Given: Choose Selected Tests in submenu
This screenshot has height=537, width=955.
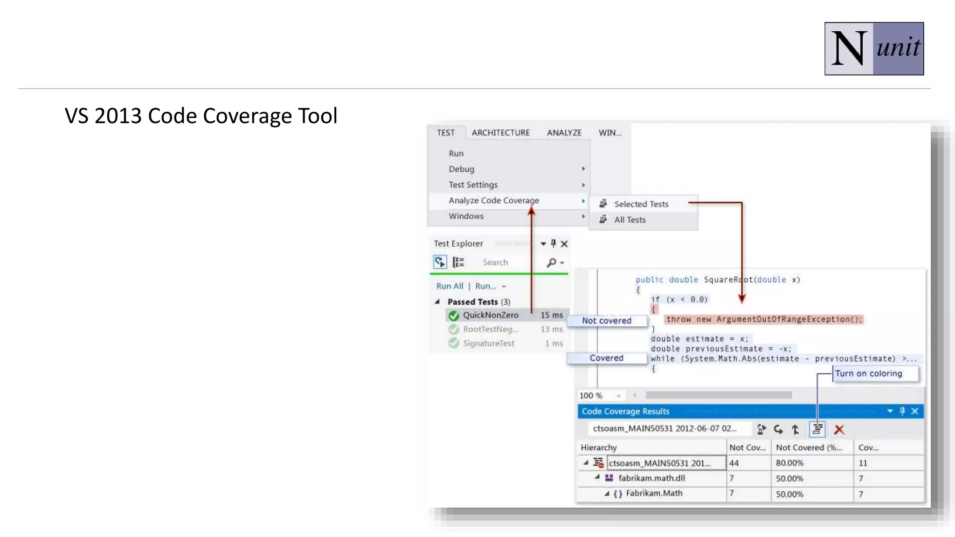Looking at the screenshot, I should [644, 204].
